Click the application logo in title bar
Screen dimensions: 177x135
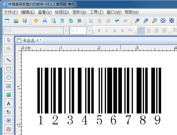click(x=5, y=4)
